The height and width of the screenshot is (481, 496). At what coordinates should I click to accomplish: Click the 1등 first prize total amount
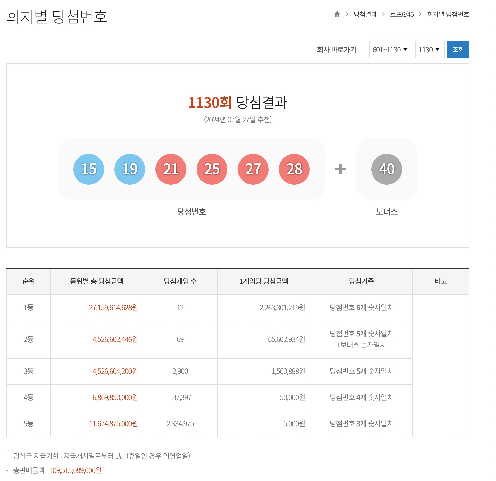(x=113, y=308)
